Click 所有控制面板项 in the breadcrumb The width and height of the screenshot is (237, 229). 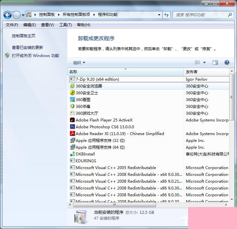[x=76, y=15]
